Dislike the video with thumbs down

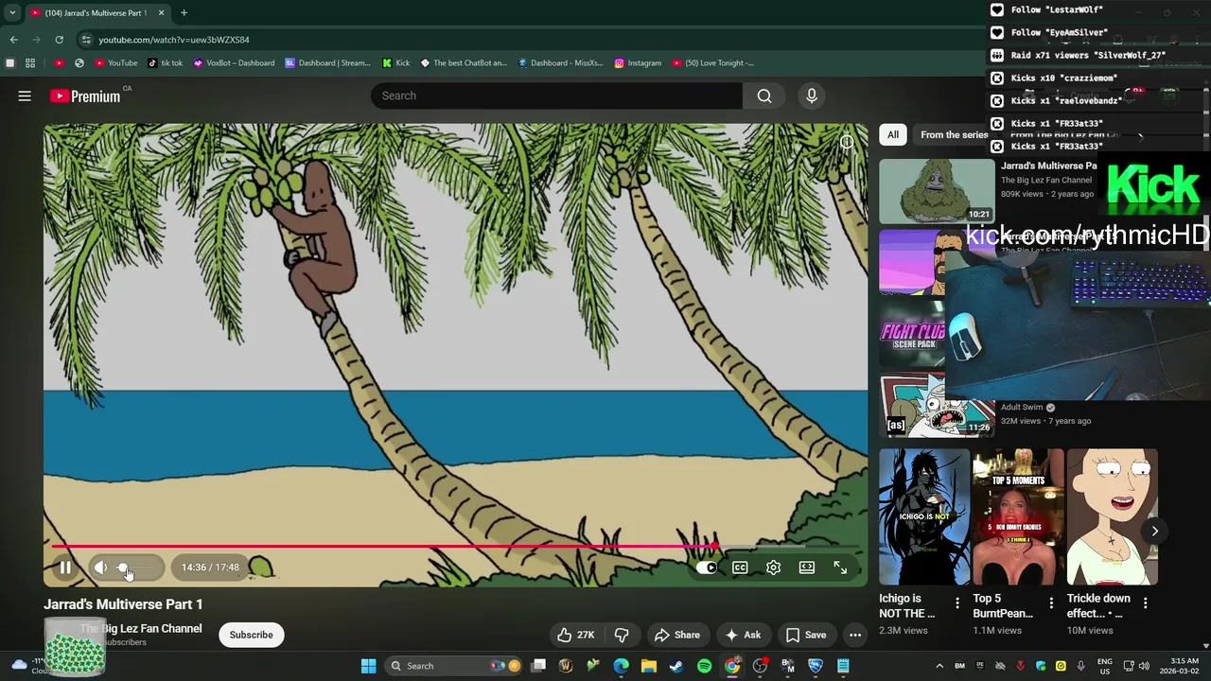622,635
